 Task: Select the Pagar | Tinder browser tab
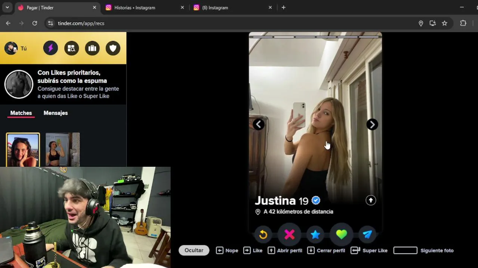57,7
